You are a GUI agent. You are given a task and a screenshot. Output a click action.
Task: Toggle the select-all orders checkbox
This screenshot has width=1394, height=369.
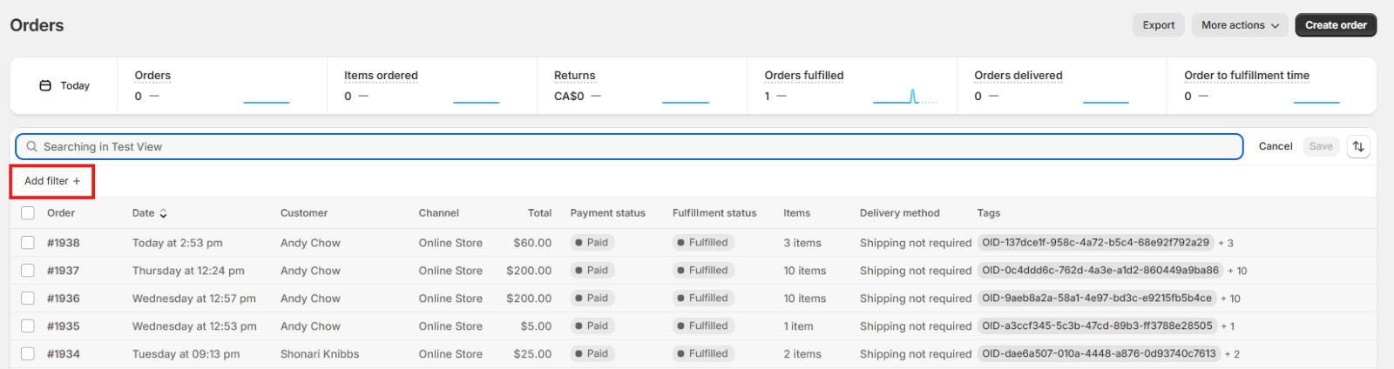pyautogui.click(x=28, y=213)
